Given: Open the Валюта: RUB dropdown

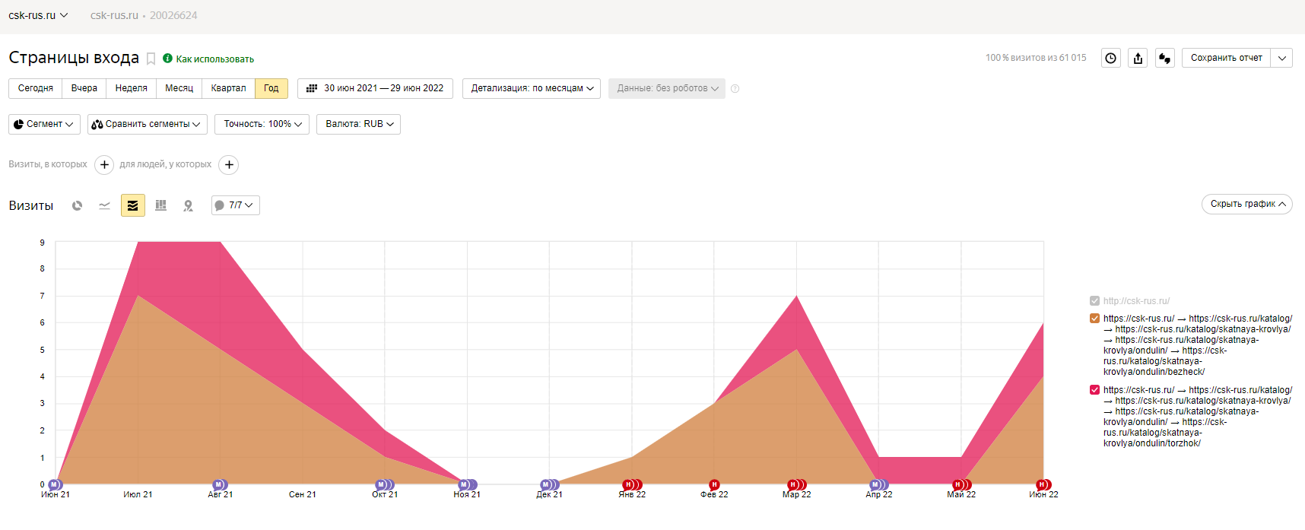Looking at the screenshot, I should pos(359,124).
